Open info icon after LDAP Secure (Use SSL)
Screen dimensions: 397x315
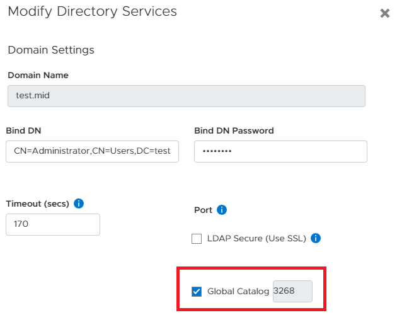316,238
